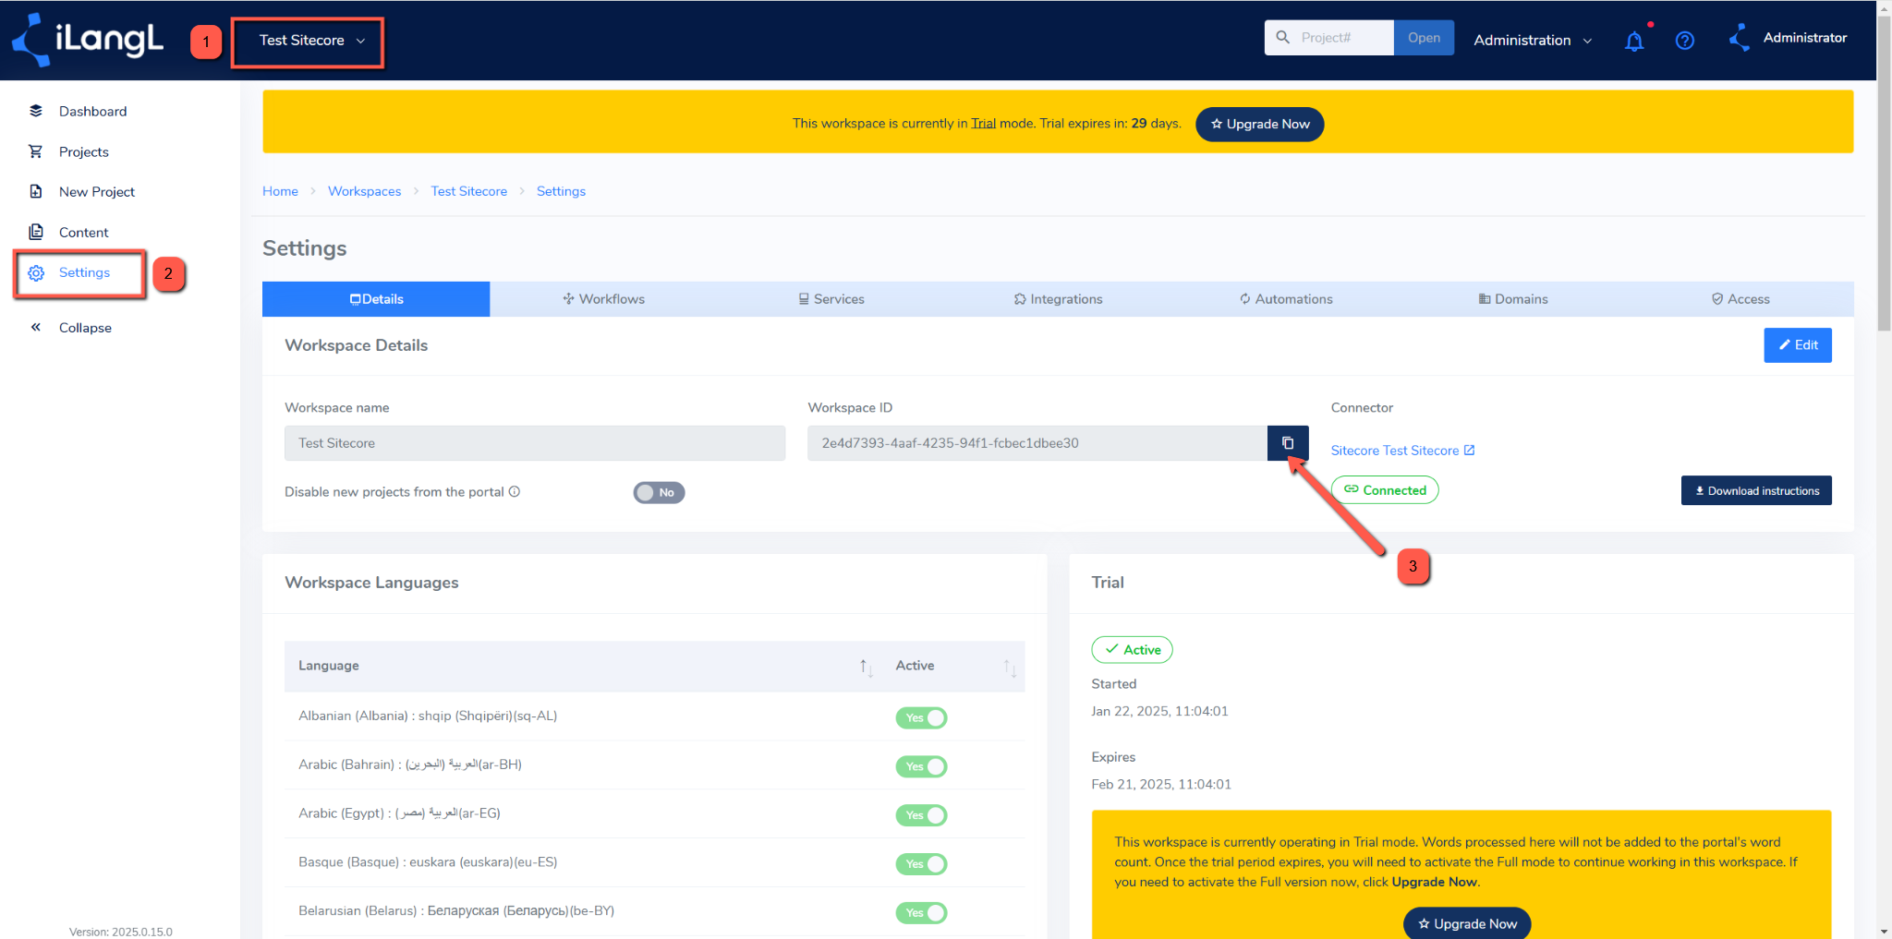This screenshot has height=939, width=1892.
Task: Expand the Administration menu
Action: (1533, 40)
